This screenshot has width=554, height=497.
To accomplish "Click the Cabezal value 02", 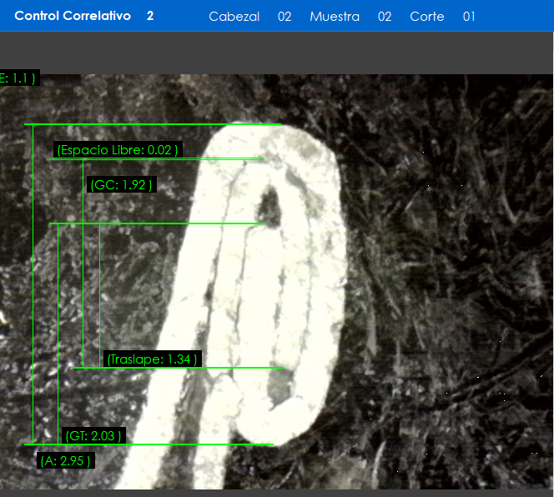I will point(285,17).
